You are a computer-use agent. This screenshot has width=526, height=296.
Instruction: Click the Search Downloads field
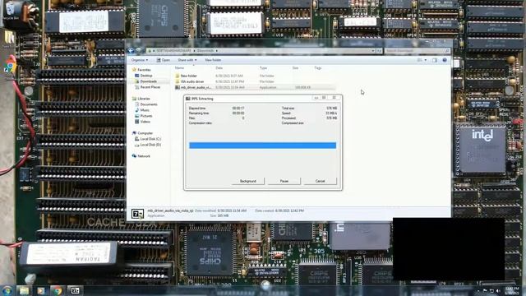pyautogui.click(x=417, y=51)
